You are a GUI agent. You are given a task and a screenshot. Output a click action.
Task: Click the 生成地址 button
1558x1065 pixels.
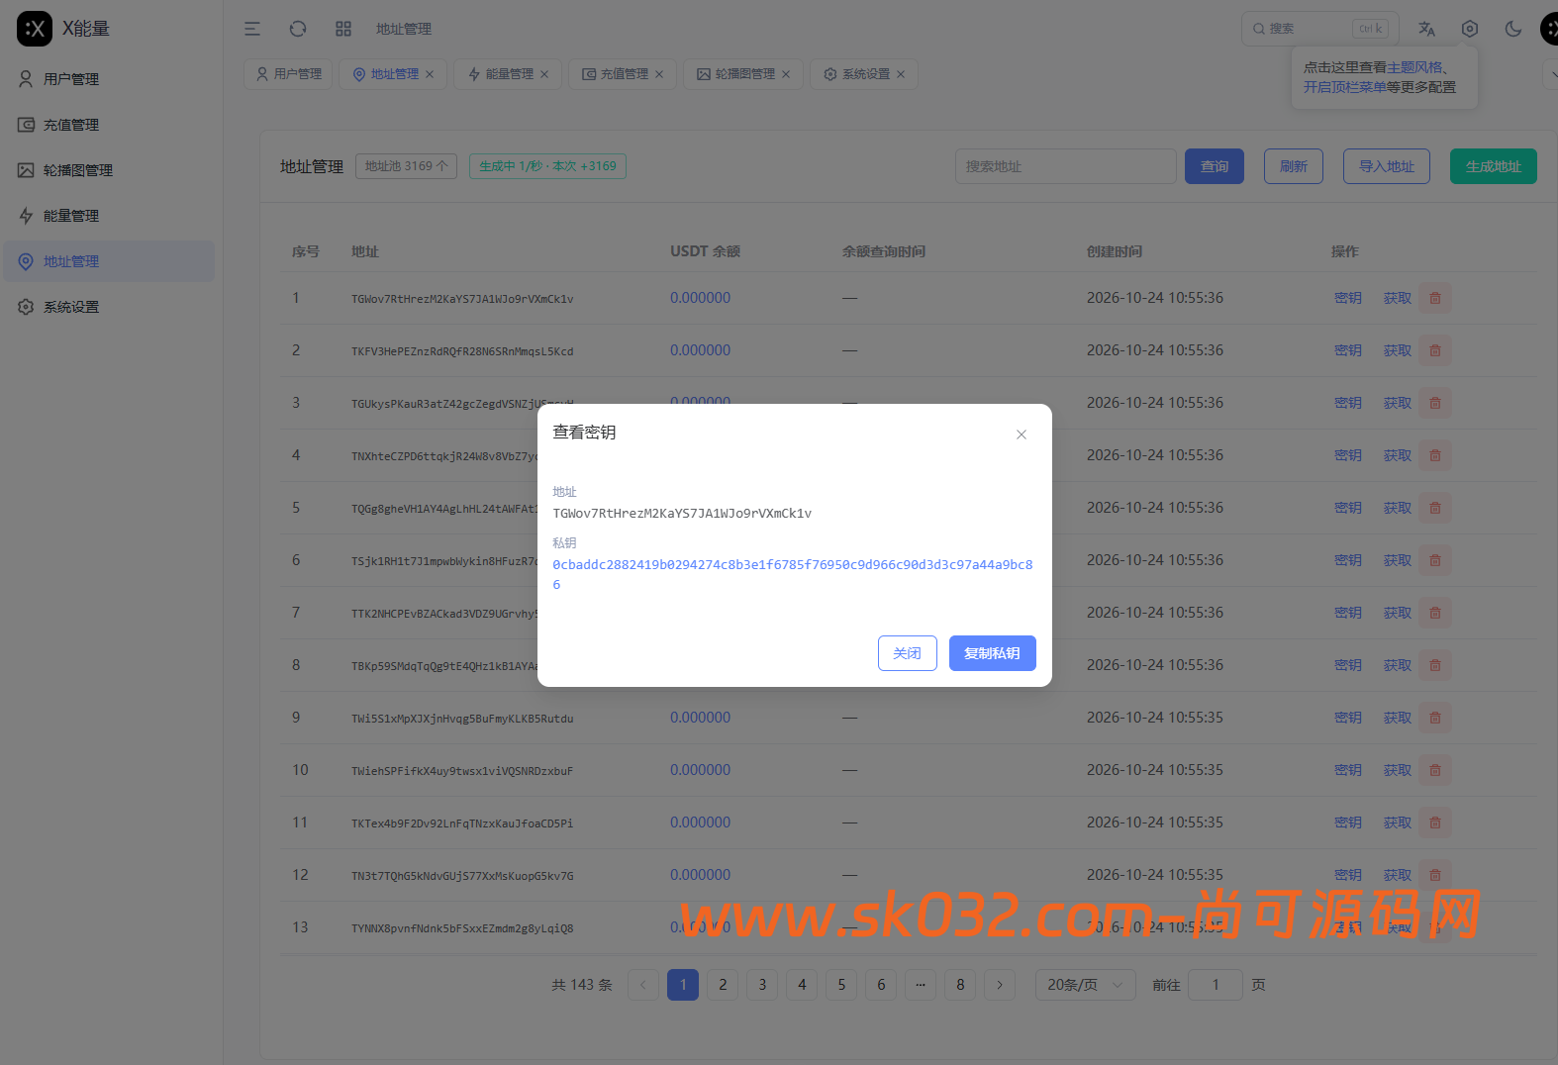tap(1494, 166)
